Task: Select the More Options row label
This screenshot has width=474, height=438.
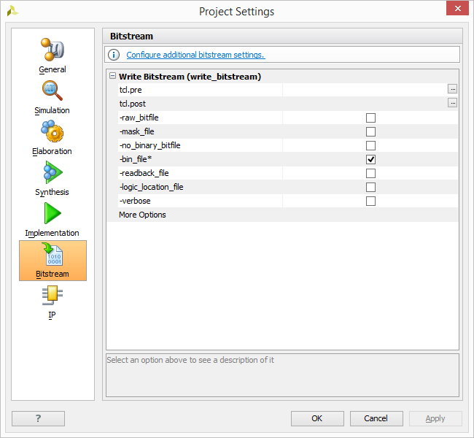Action: 142,215
